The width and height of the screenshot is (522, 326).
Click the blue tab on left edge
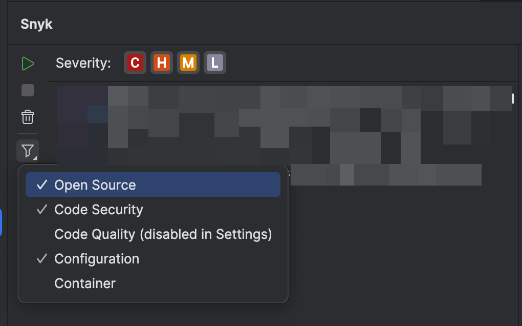click(x=1, y=222)
